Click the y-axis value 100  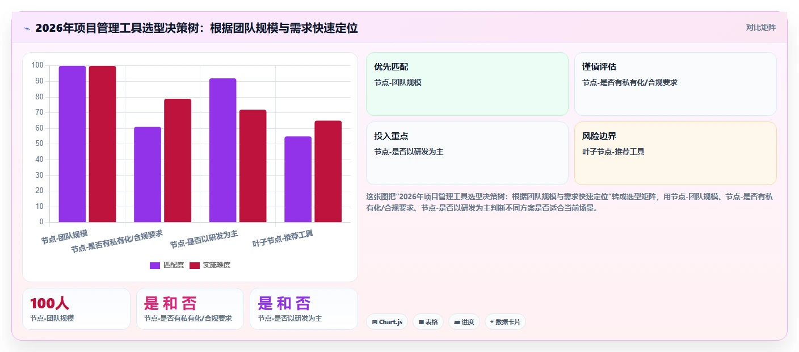[37, 65]
